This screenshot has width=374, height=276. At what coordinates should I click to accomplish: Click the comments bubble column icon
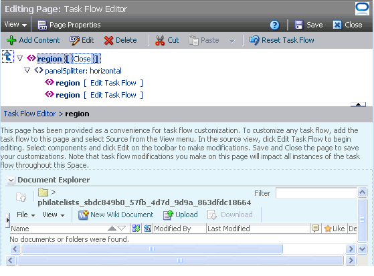pos(315,229)
